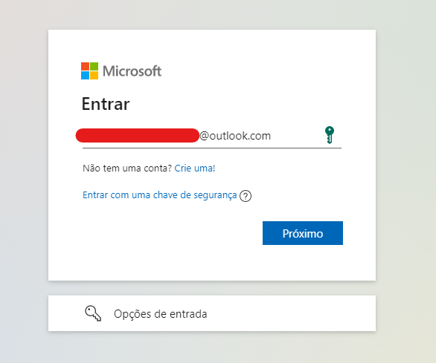Click the key icon beside Opções de entrada
436x363 pixels.
click(x=93, y=313)
